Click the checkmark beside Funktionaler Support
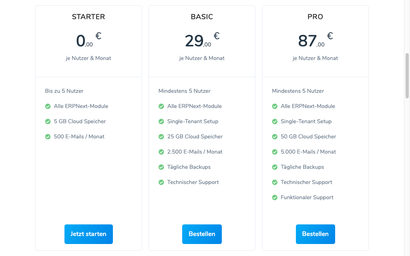 coord(275,198)
